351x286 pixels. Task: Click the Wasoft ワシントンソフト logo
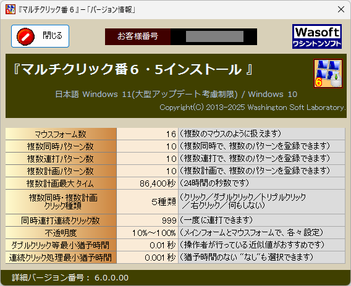[x=317, y=36]
